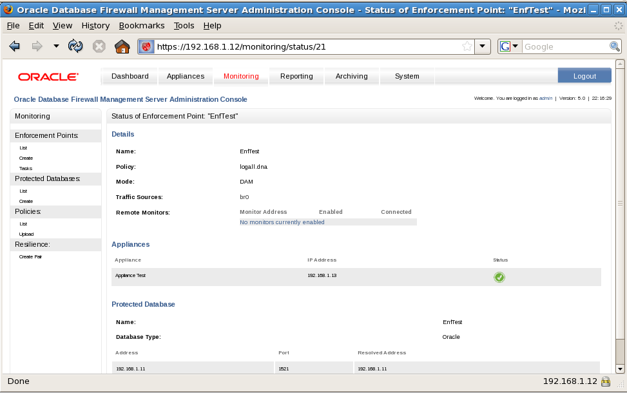Screen dimensions: 627x393
Task: Click the padlock icon in status bar
Action: pos(606,381)
